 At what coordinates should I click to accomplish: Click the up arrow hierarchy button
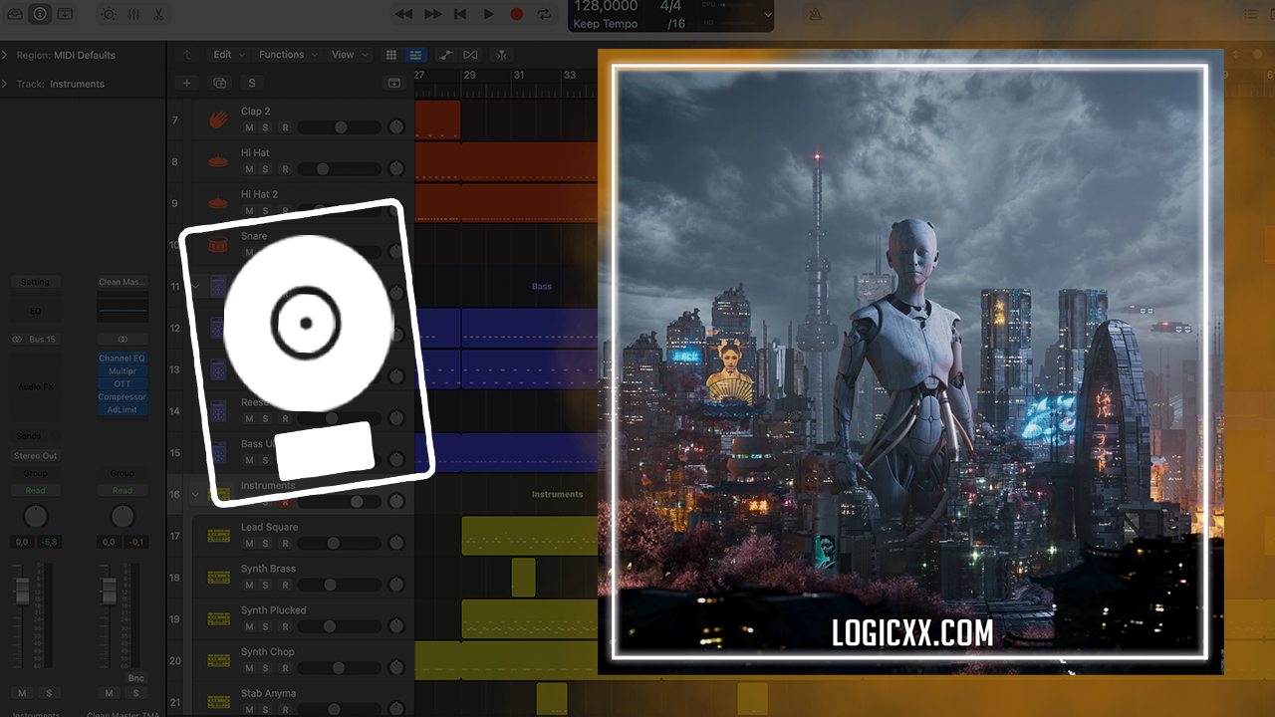pyautogui.click(x=186, y=55)
